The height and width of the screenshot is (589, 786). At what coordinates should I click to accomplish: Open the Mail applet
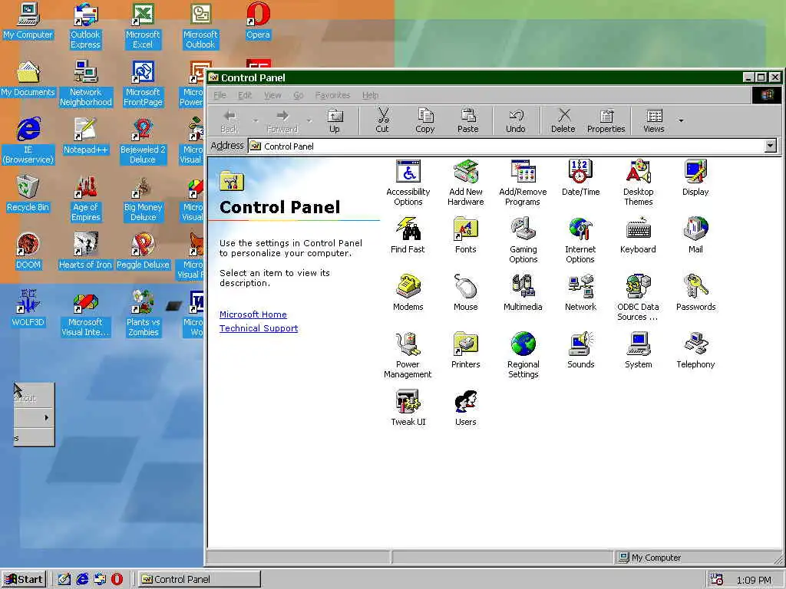pos(695,235)
